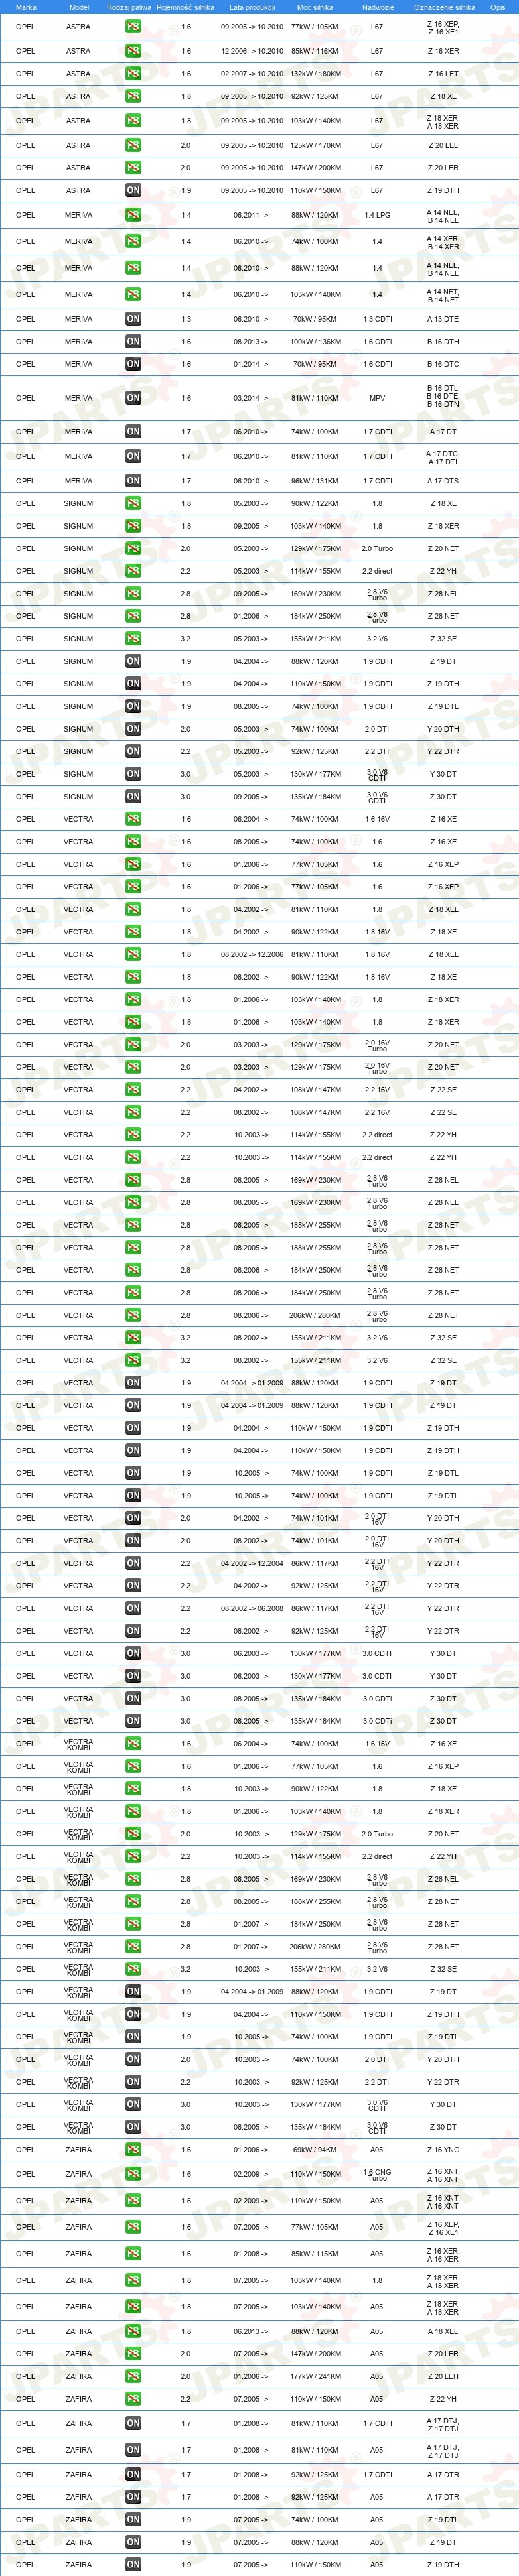The image size is (519, 2576).
Task: Click the petrol icon in ASTRA Z 20 LEL row
Action: coord(133,145)
